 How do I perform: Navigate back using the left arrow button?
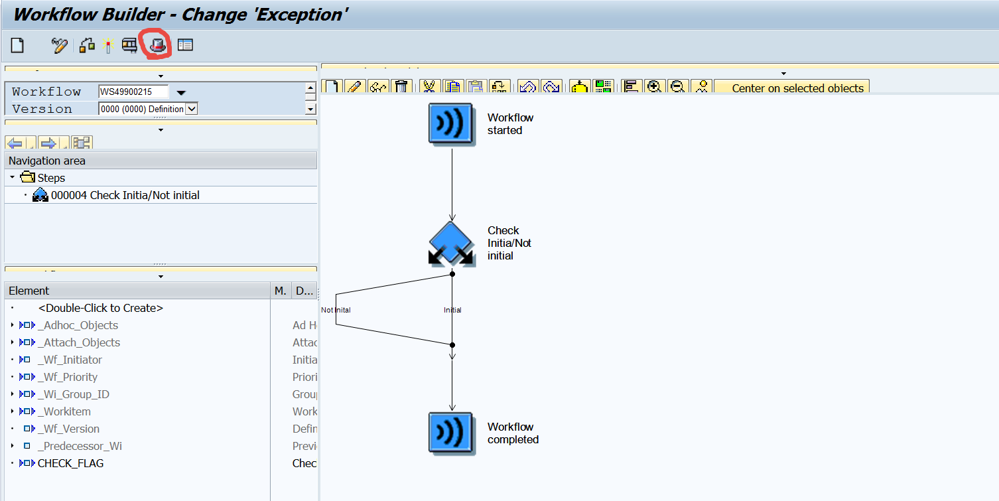click(15, 142)
